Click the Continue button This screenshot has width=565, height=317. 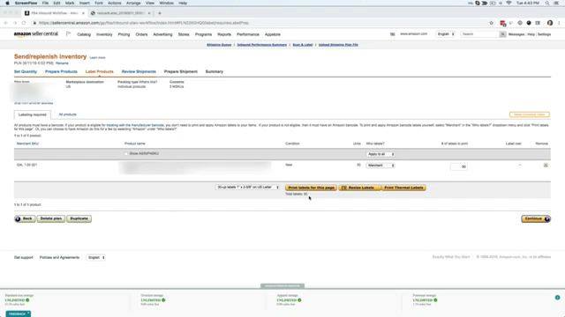(536, 218)
